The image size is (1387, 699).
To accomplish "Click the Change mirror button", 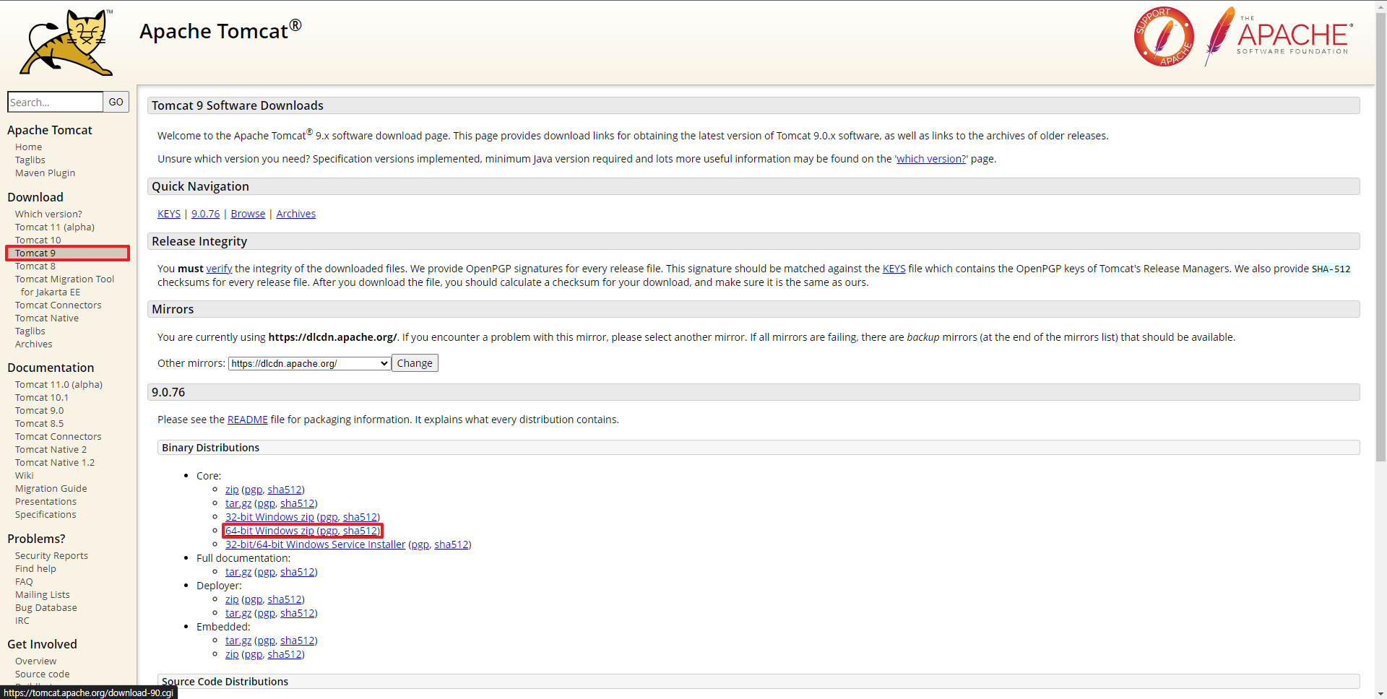I will [x=415, y=363].
